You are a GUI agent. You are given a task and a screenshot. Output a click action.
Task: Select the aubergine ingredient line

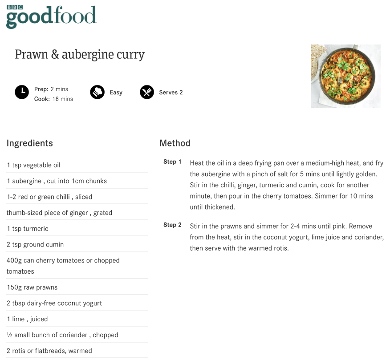[57, 181]
